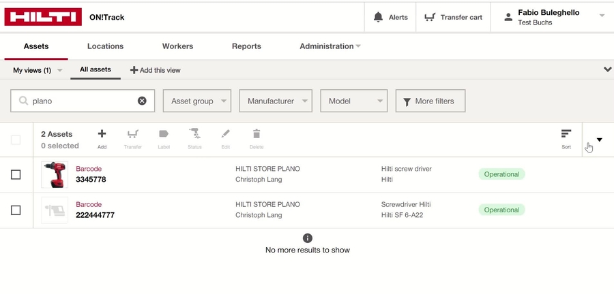Open column options black triangle dropdown

click(599, 140)
